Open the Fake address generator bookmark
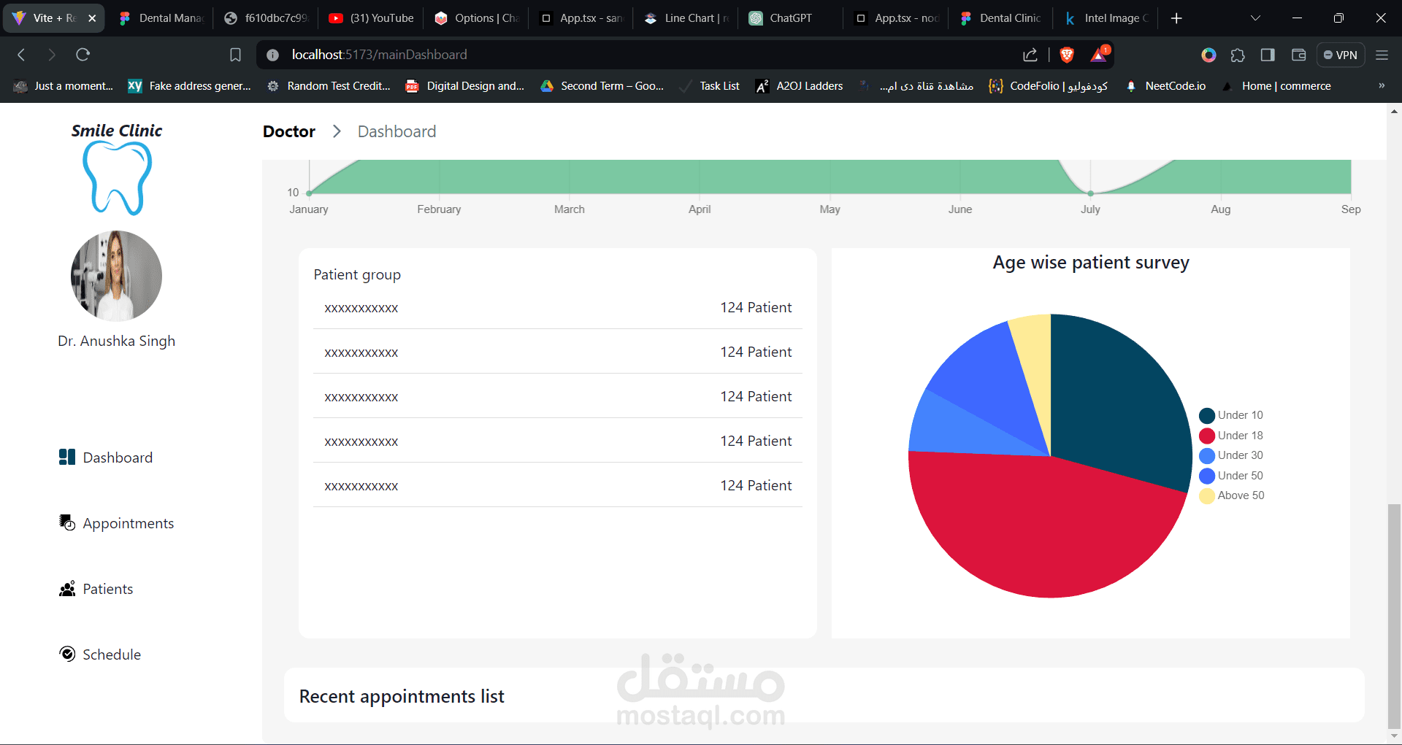1402x745 pixels. pos(189,86)
